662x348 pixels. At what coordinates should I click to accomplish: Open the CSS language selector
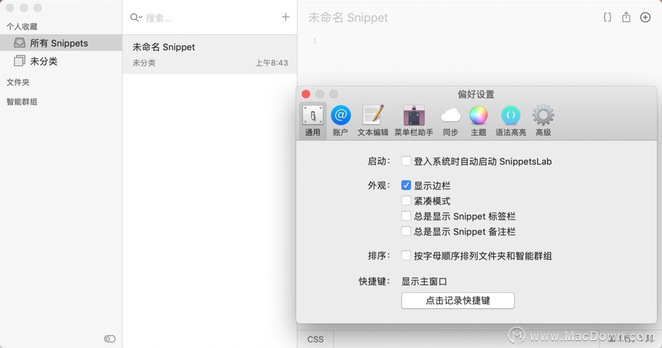316,339
